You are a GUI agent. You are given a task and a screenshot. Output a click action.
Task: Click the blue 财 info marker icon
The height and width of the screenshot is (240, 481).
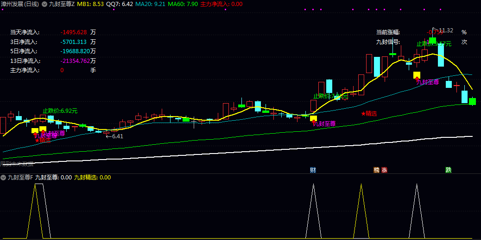(313, 170)
